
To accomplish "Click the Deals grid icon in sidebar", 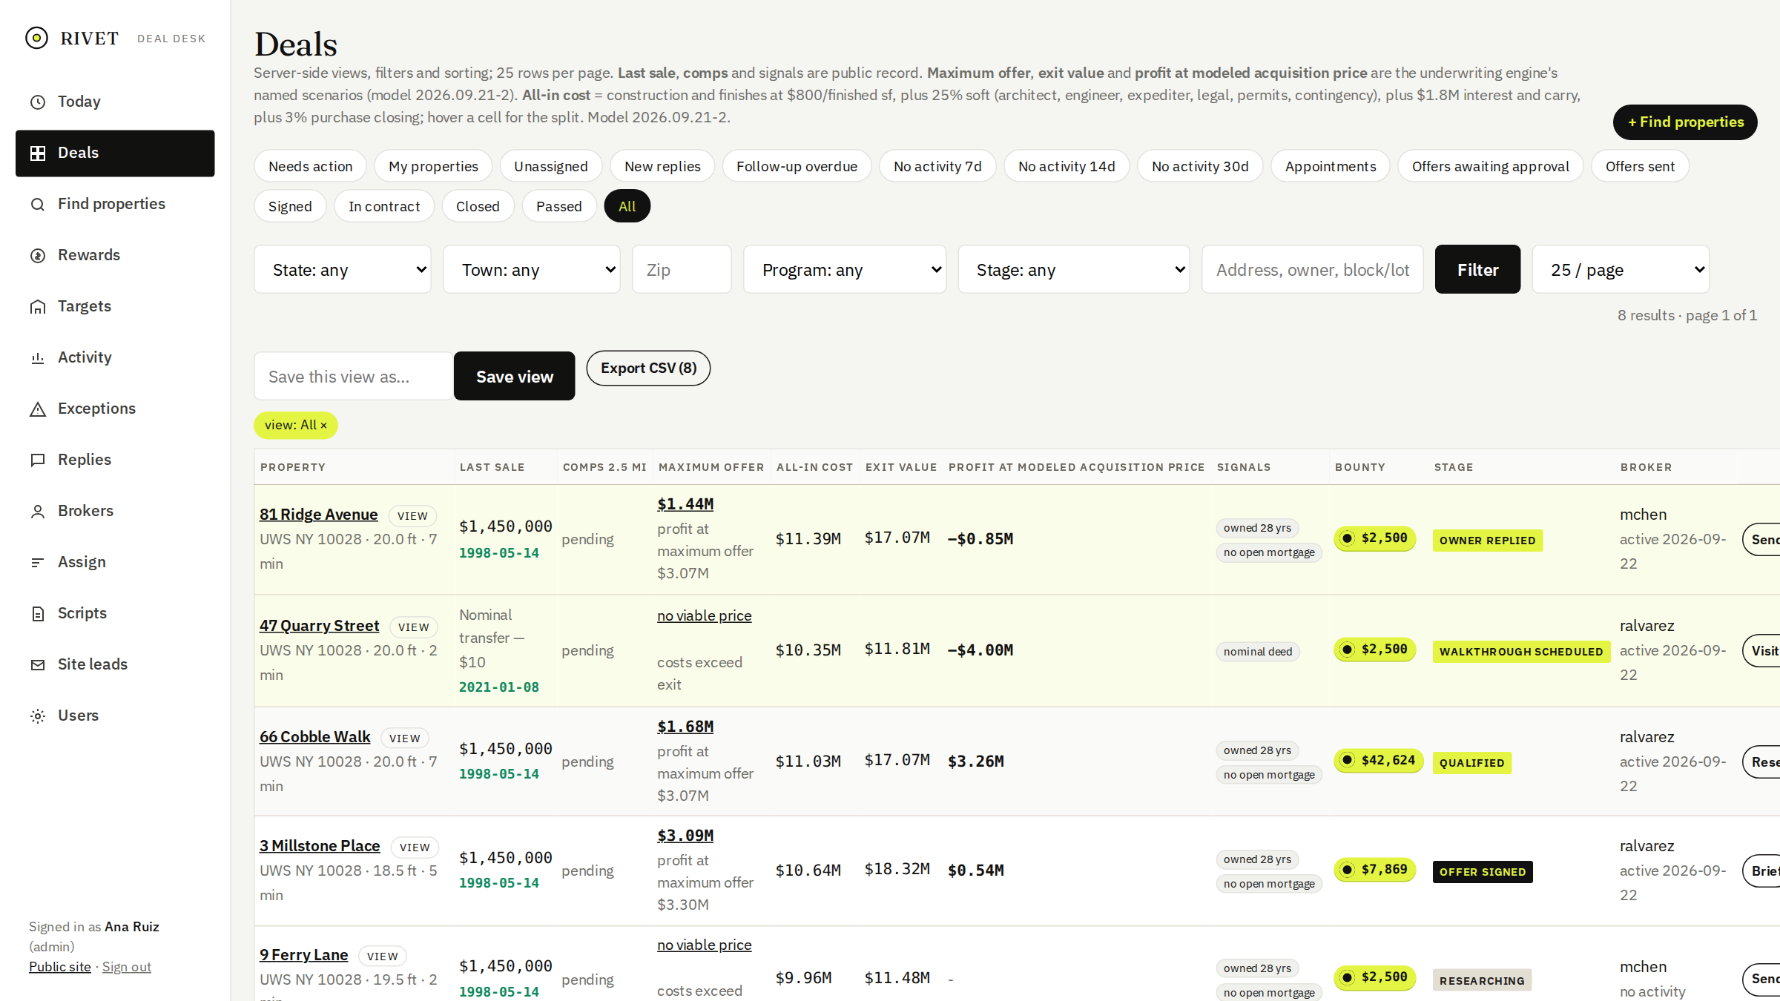I will [38, 153].
